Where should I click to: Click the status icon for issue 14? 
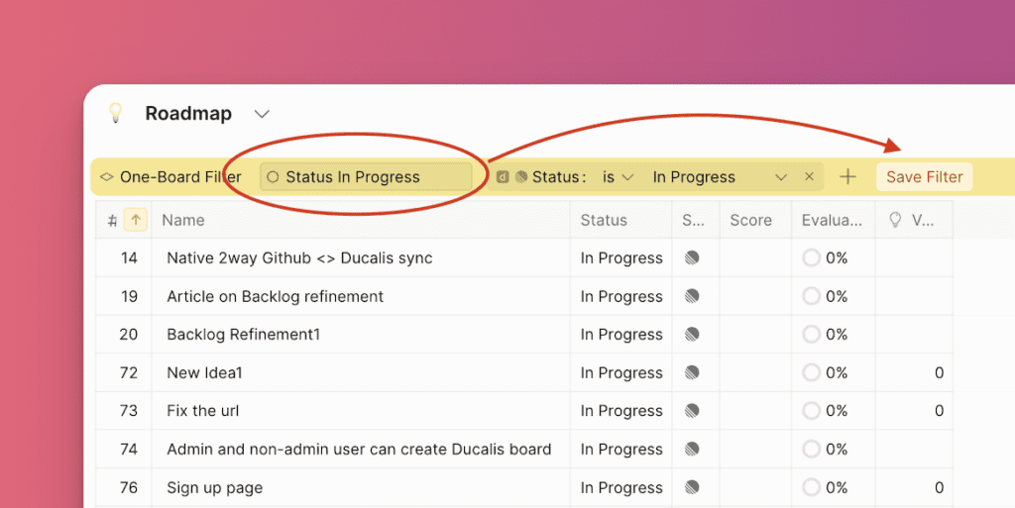point(692,257)
